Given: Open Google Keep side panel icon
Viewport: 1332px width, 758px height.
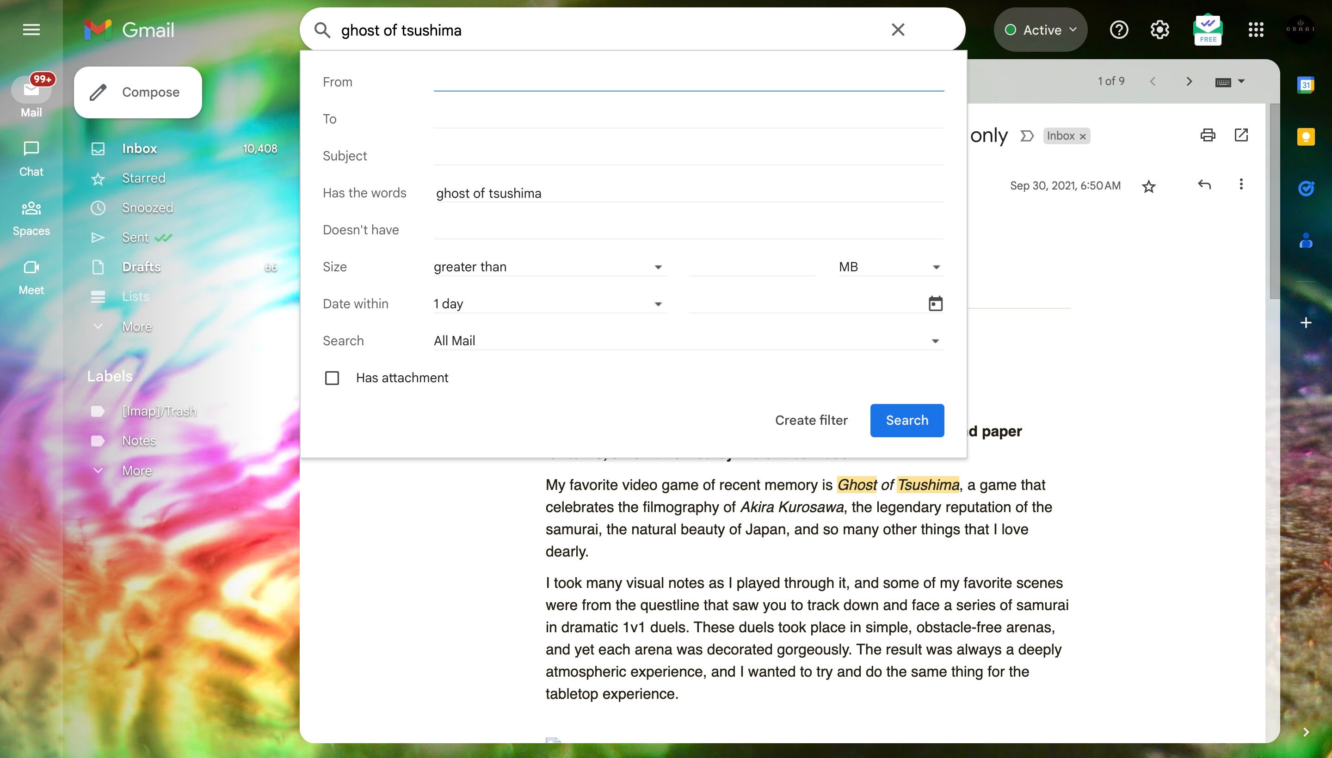Looking at the screenshot, I should click(x=1306, y=137).
